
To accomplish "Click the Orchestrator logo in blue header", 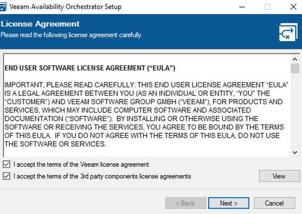I will [x=288, y=32].
